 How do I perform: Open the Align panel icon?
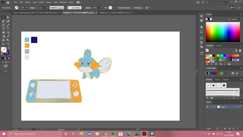pyautogui.click(x=201, y=42)
